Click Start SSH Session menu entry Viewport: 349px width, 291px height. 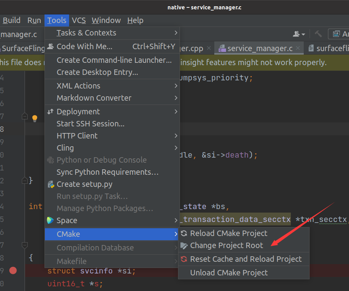[91, 124]
